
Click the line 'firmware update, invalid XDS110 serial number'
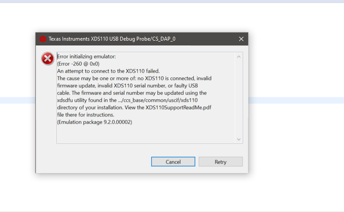[128, 85]
